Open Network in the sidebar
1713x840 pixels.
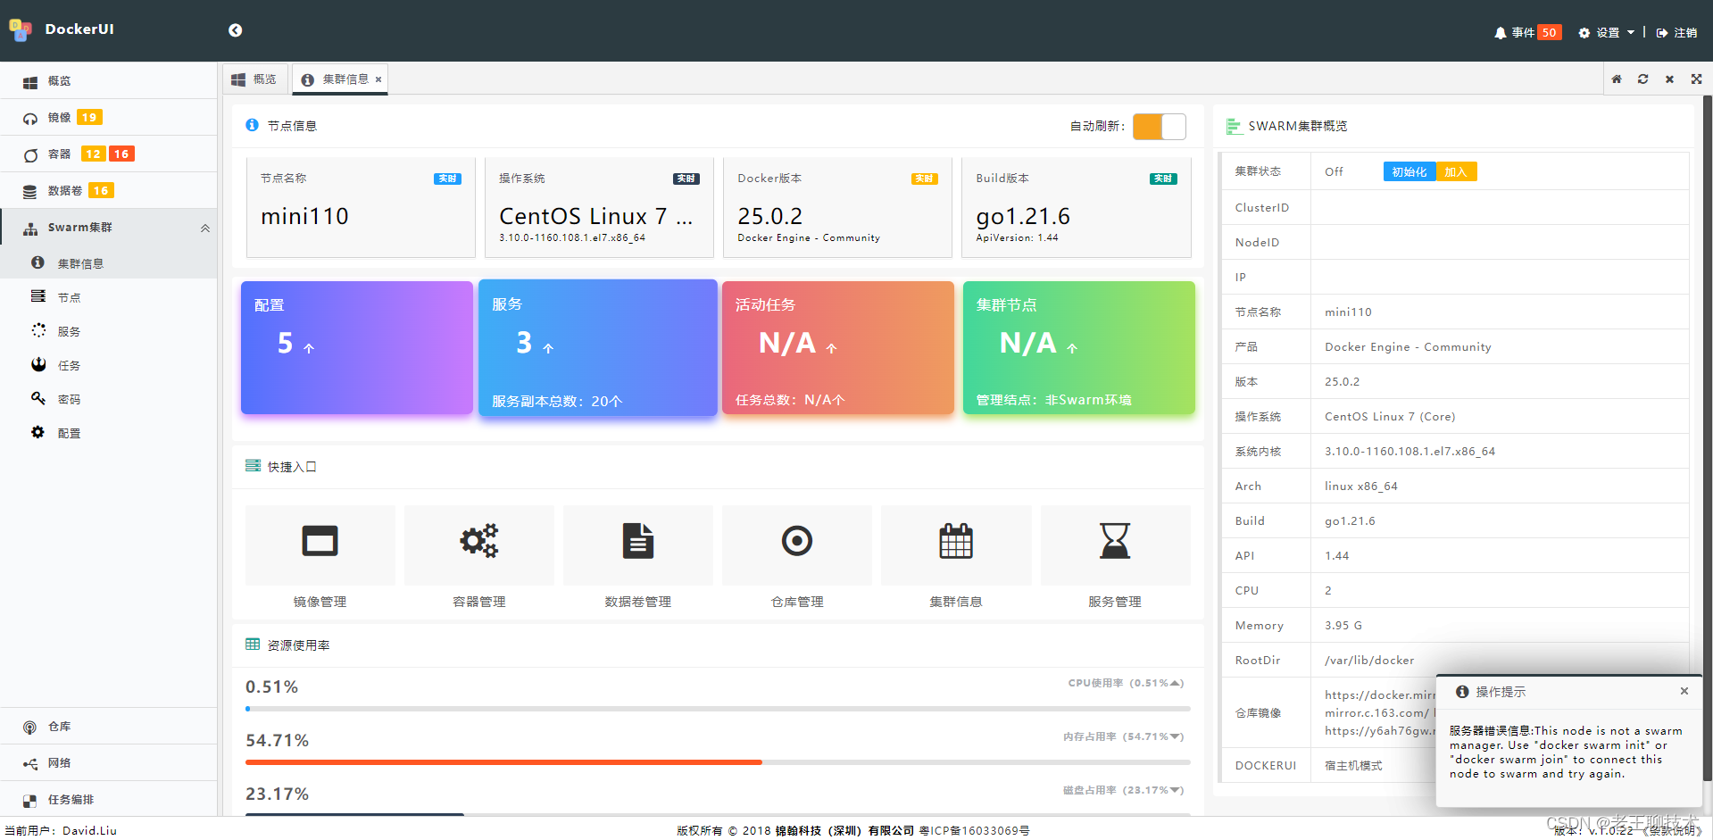tap(108, 763)
